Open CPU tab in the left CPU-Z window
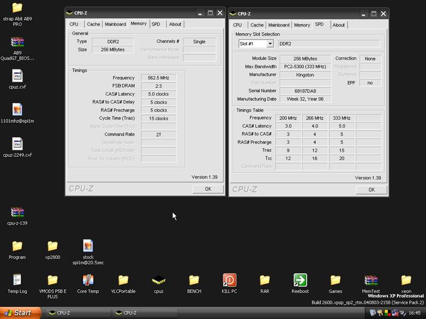Screen dimensions: 426x319 74,24
